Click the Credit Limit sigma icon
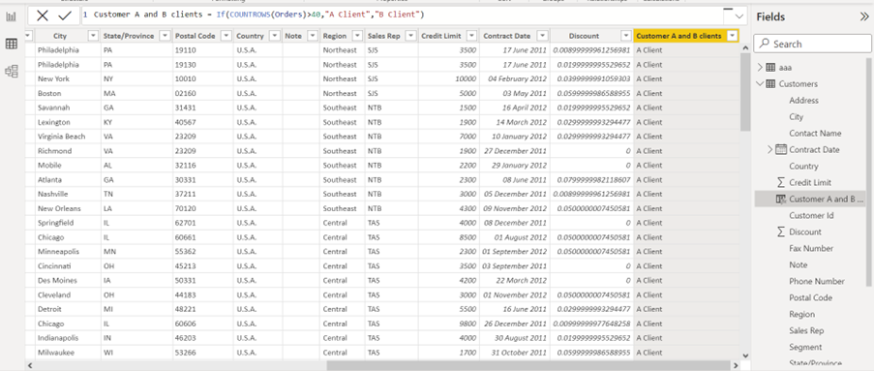Screen dimensions: 874x371 [781, 182]
